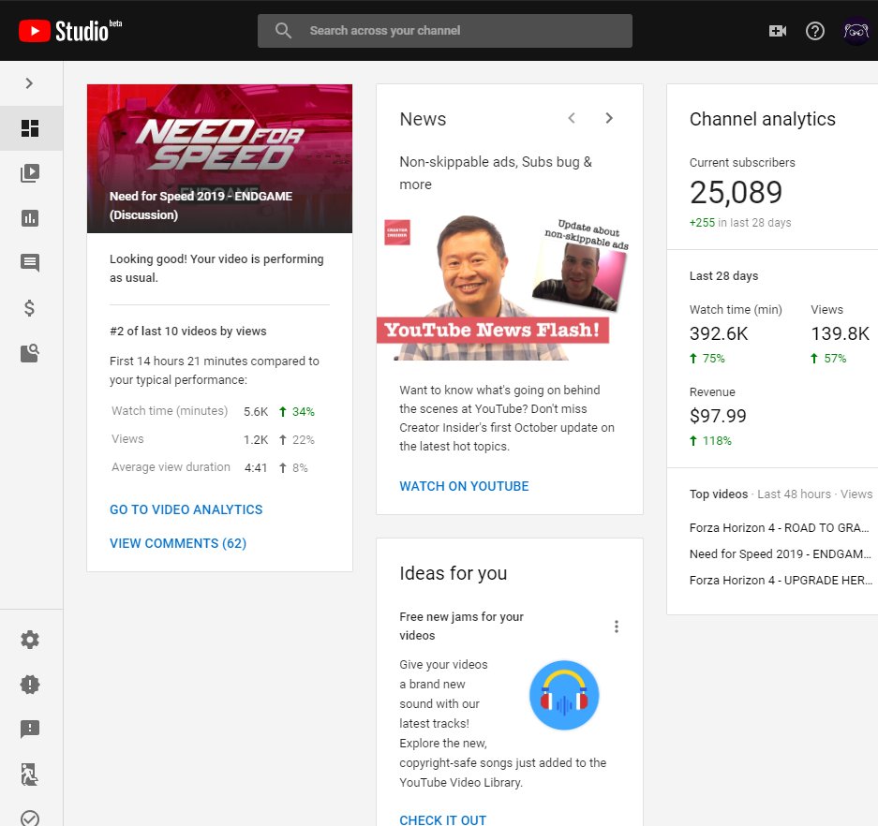Open the Send feedback sidebar icon
This screenshot has width=878, height=826.
tap(30, 729)
